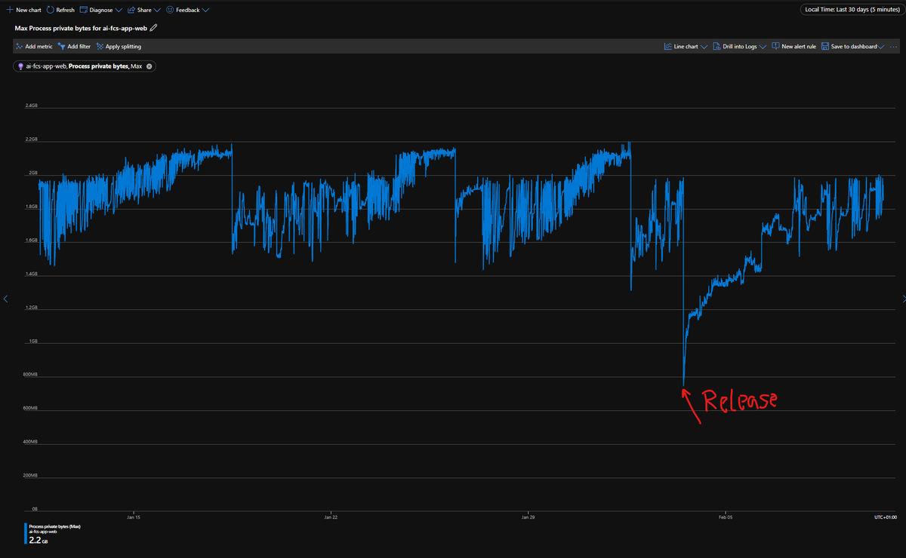
Task: Click the Refresh circular arrow icon
Action: (50, 11)
